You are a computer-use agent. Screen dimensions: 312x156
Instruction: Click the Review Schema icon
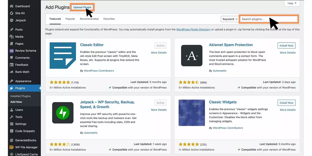point(11,51)
